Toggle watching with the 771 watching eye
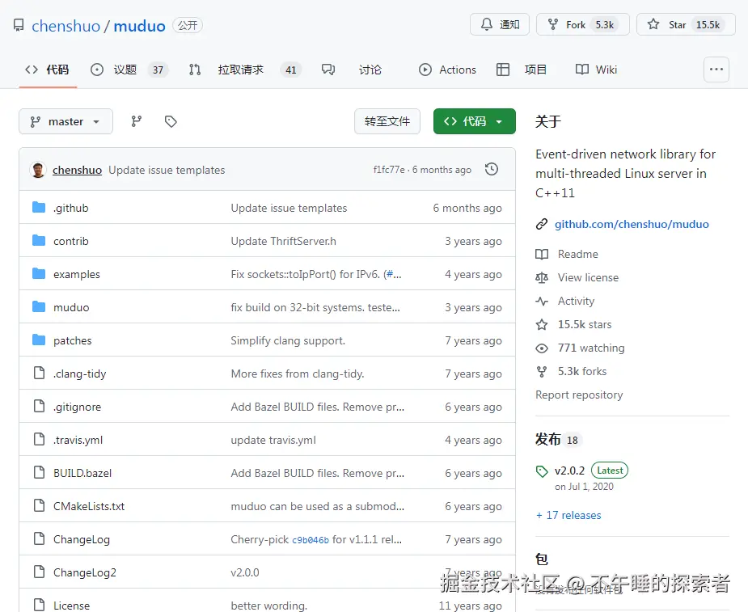Image resolution: width=748 pixels, height=612 pixels. (x=542, y=348)
